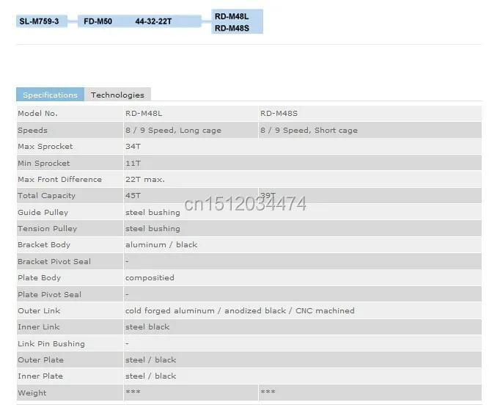Click the 'Max Front Difference' row label
This screenshot has width=489, height=405.
[x=60, y=180]
